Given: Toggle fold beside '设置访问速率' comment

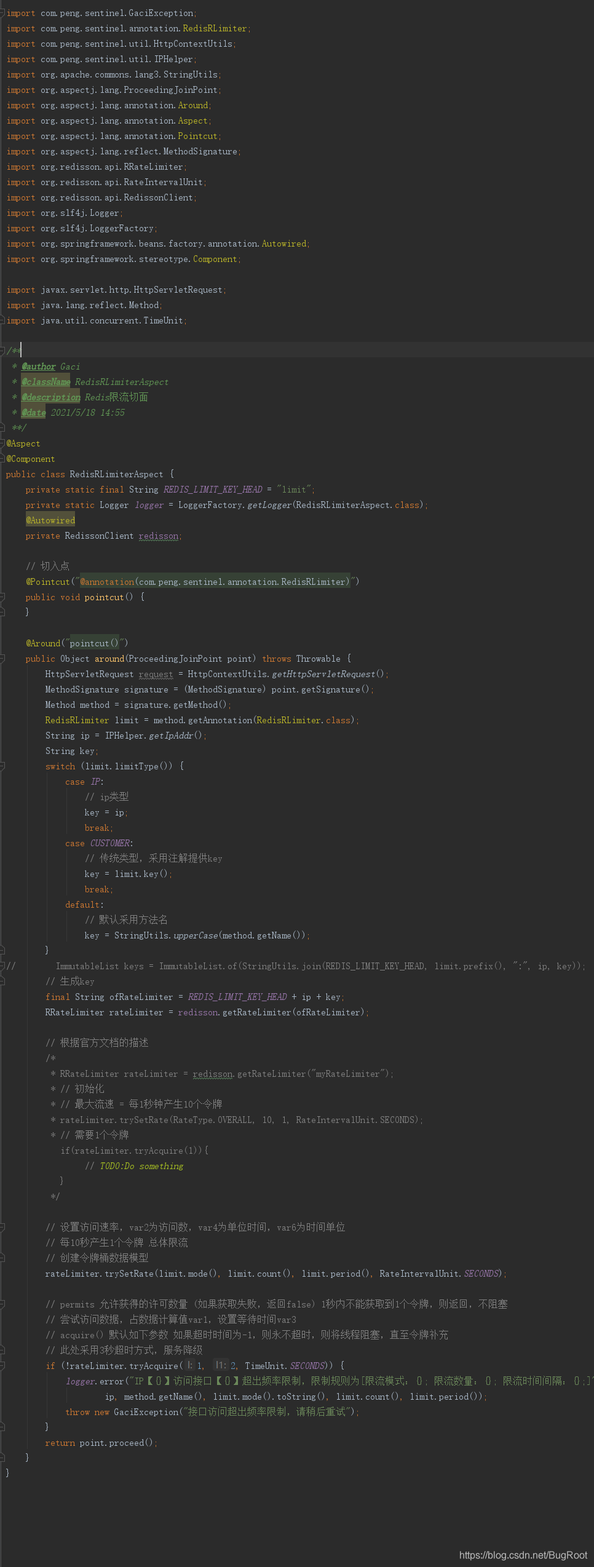Looking at the screenshot, I should click(2, 1227).
